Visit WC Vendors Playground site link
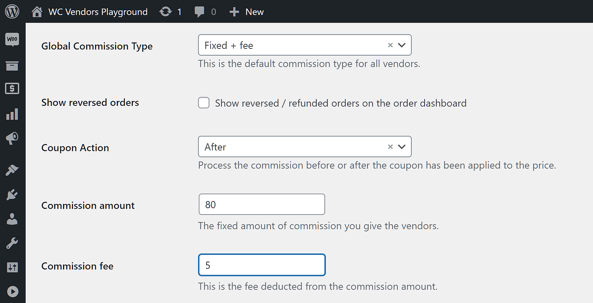The height and width of the screenshot is (303, 593). tap(98, 12)
